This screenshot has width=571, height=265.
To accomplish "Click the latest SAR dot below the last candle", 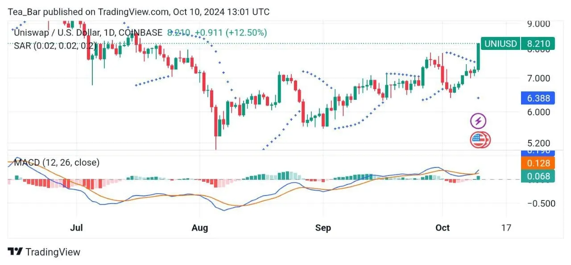I will point(479,98).
